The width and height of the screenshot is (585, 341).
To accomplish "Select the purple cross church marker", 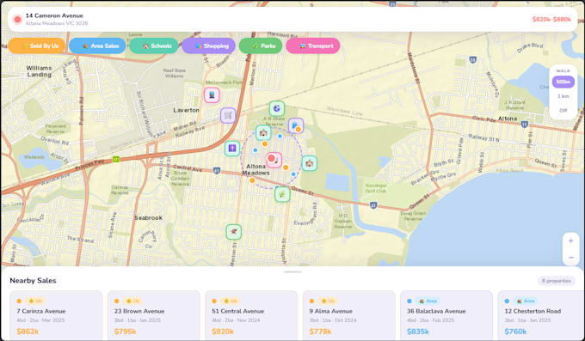I will [x=232, y=149].
